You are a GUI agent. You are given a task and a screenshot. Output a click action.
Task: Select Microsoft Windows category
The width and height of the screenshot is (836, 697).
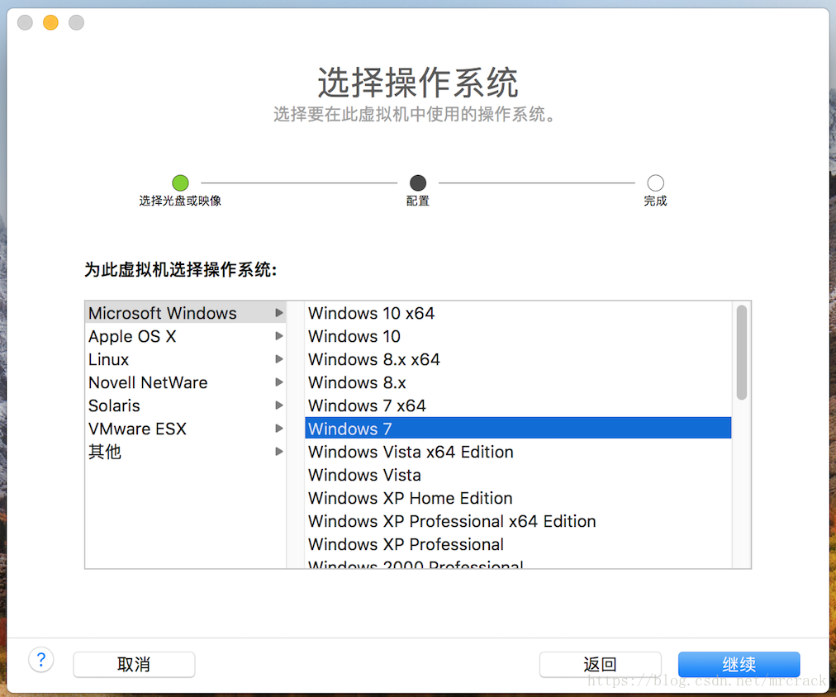(186, 313)
